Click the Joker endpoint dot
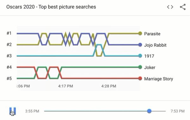This screenshot has height=120, width=190. tap(140, 67)
